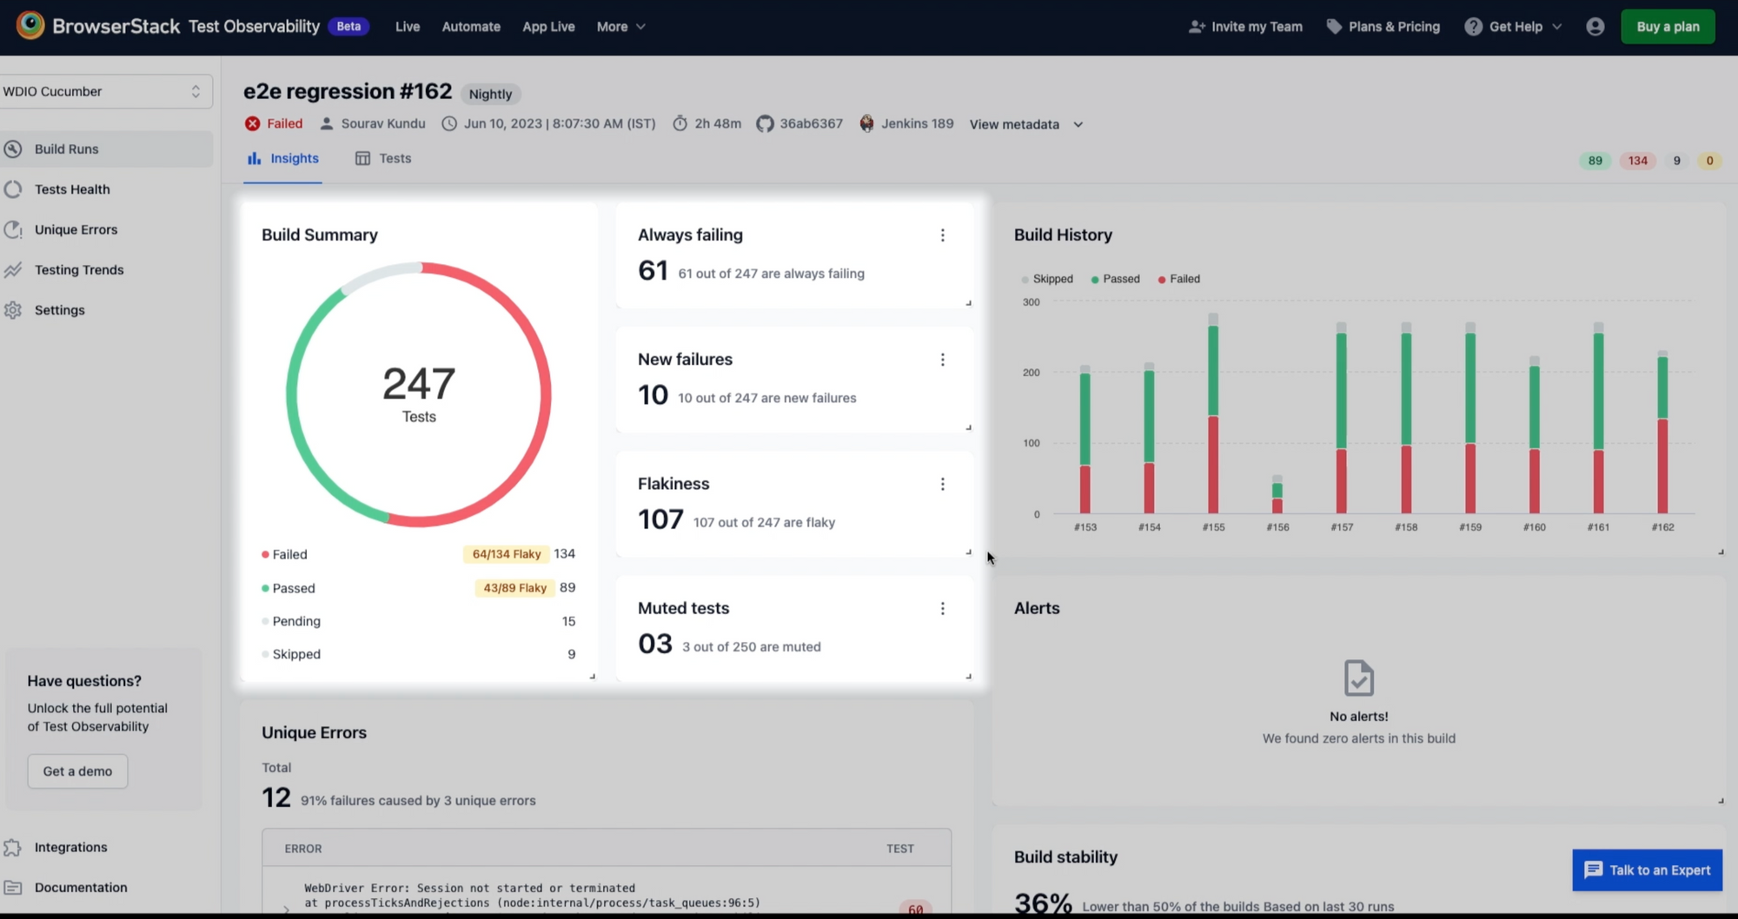
Task: Click the yellow 0 count badge
Action: coord(1708,161)
